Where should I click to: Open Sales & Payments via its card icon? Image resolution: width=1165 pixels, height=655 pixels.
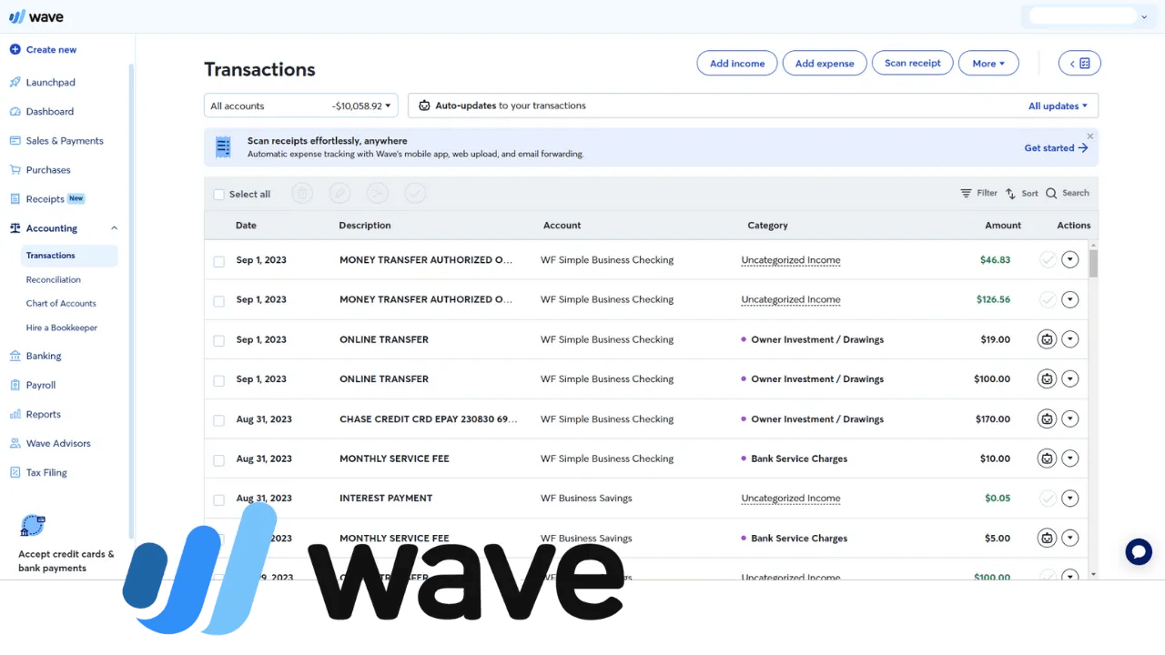point(15,140)
